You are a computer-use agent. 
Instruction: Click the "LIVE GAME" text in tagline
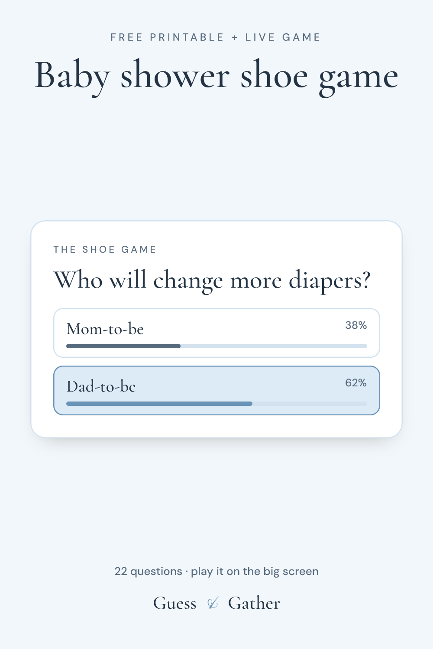click(283, 37)
